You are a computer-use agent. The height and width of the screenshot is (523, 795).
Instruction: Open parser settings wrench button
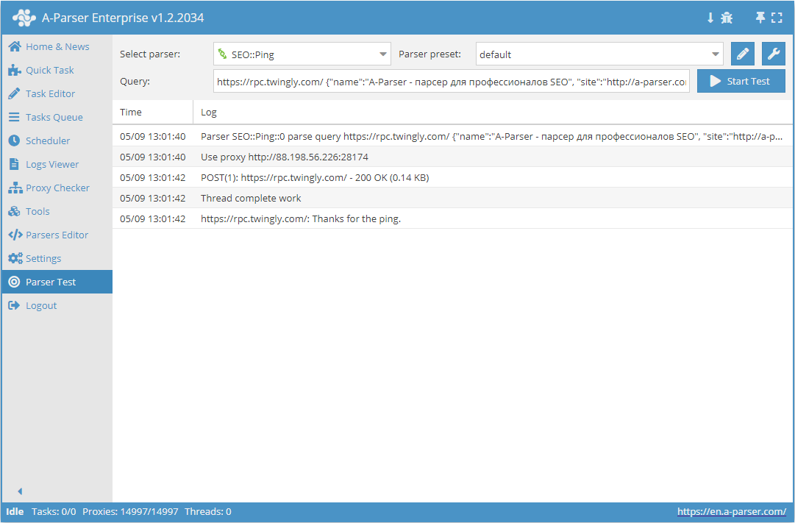tap(773, 54)
